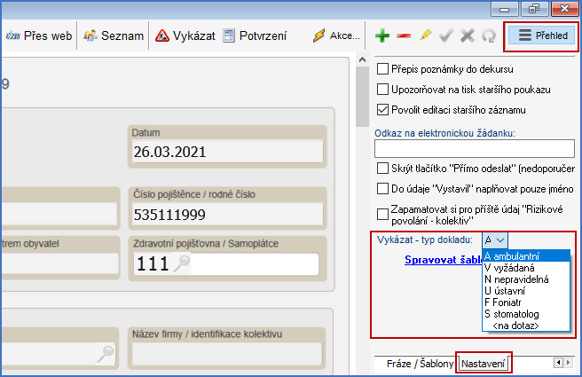582x377 pixels.
Task: Click the Vykázat warning icon button
Action: coord(184,35)
